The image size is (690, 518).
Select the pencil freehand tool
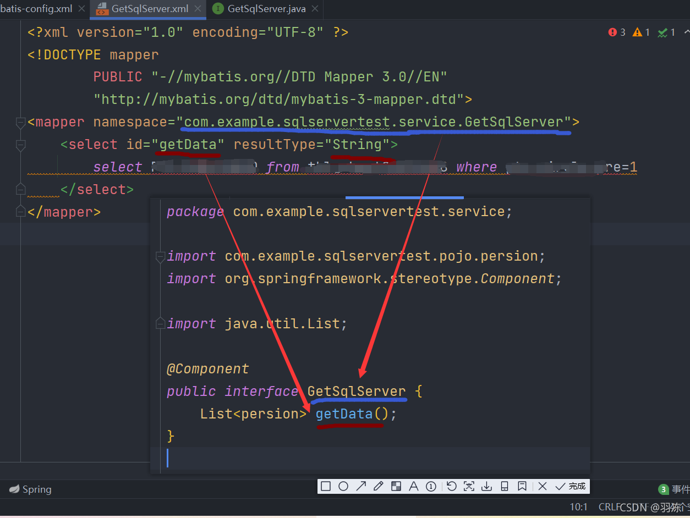click(379, 486)
